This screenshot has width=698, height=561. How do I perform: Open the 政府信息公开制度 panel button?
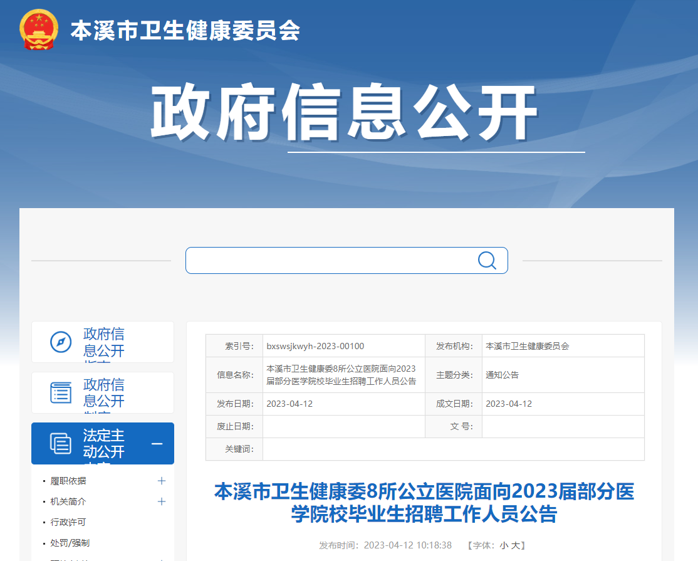pyautogui.click(x=103, y=392)
